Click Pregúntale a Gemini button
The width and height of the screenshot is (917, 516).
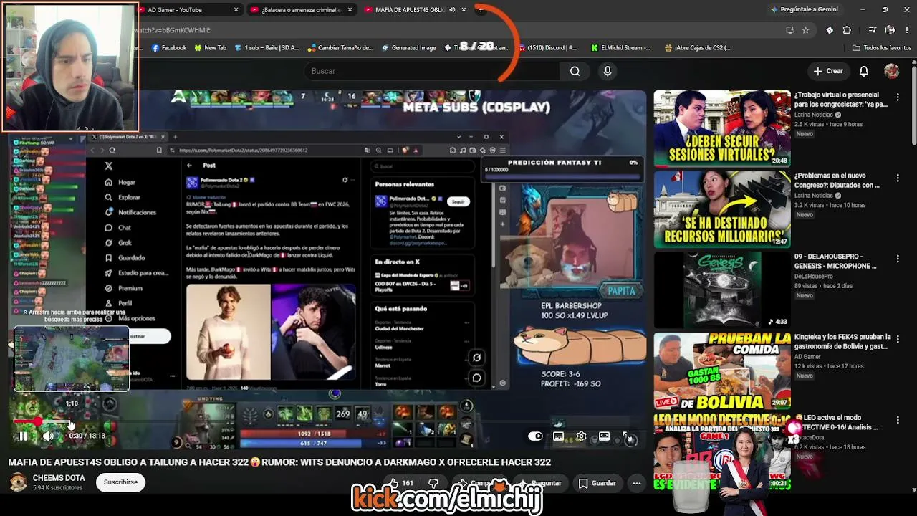[x=804, y=9]
